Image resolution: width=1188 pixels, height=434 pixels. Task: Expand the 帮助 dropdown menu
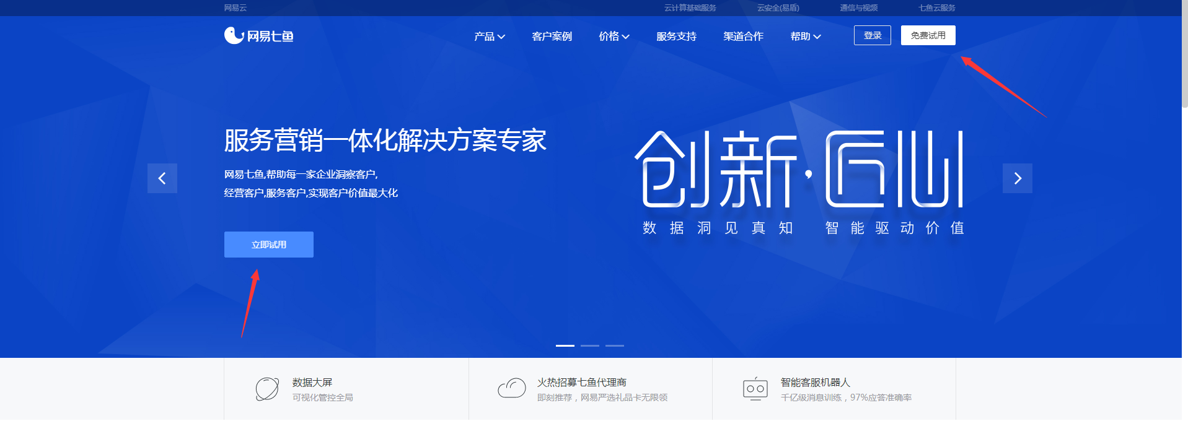coord(806,37)
